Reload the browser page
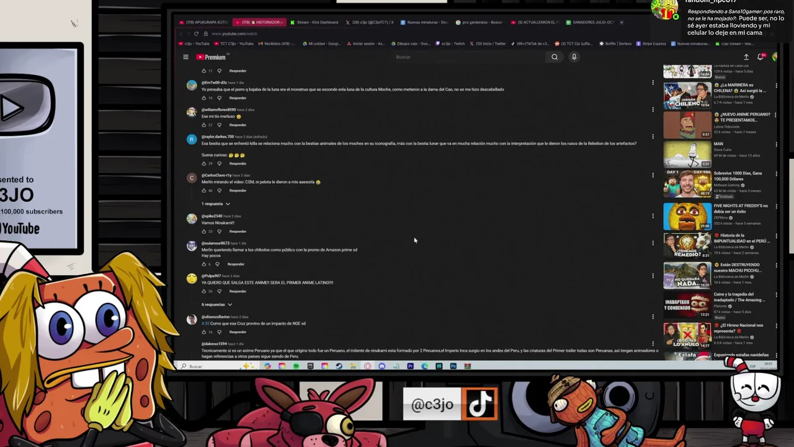This screenshot has height=447, width=794. [196, 34]
